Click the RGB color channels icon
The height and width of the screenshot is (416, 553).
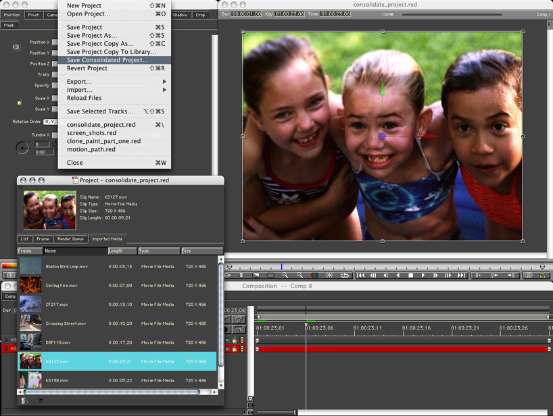coord(314,276)
